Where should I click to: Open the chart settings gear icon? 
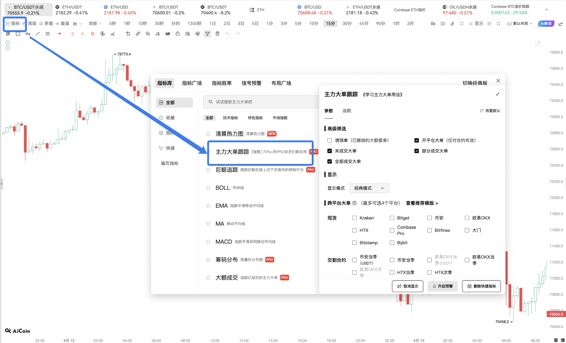click(x=489, y=23)
